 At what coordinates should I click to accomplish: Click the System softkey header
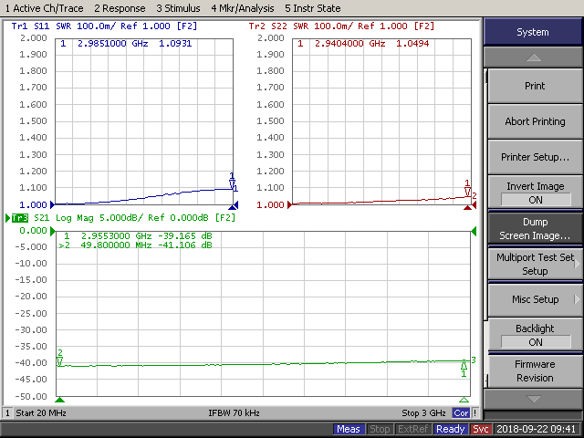click(x=533, y=32)
